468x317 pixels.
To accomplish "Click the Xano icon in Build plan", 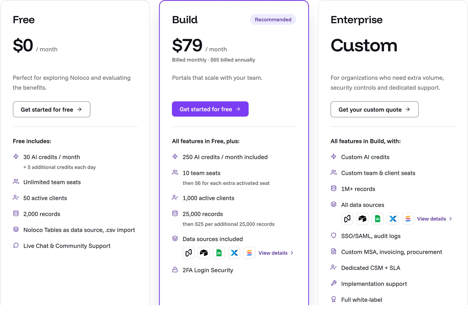I will 234,253.
